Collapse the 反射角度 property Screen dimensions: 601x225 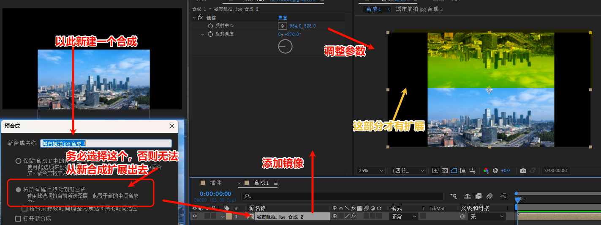coord(203,34)
